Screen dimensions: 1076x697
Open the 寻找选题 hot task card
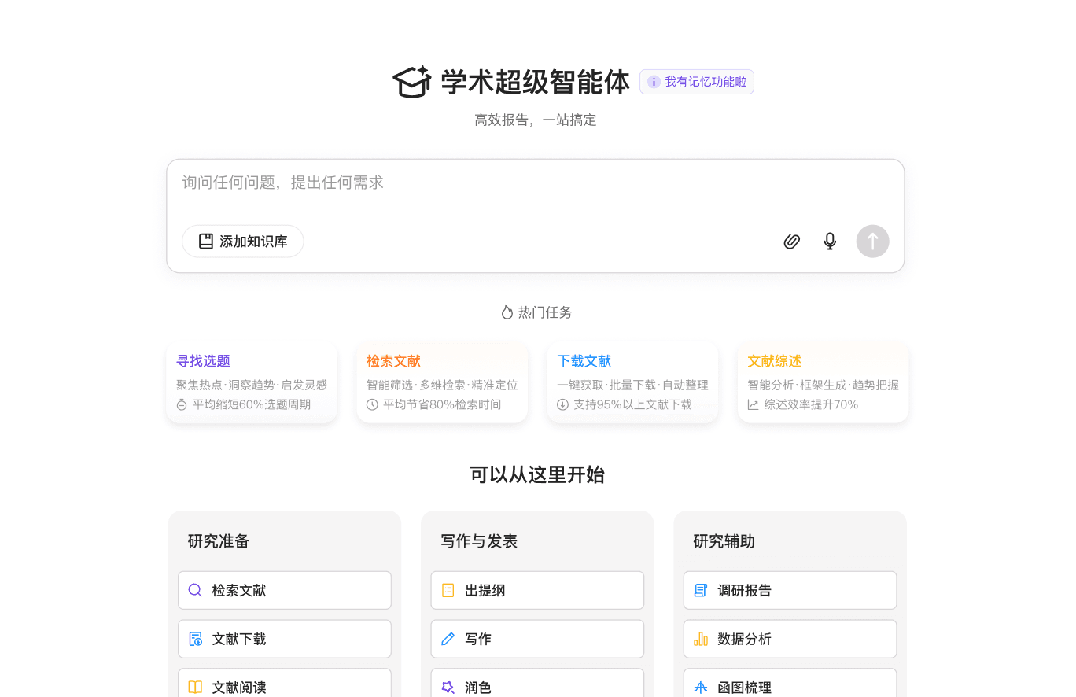pyautogui.click(x=252, y=382)
